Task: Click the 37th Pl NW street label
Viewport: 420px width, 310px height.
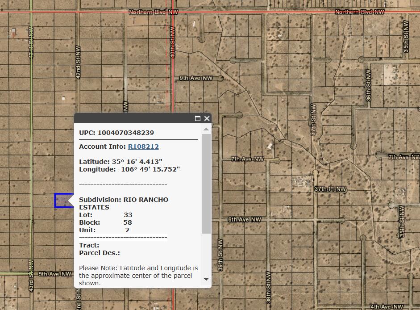Action: click(330, 189)
